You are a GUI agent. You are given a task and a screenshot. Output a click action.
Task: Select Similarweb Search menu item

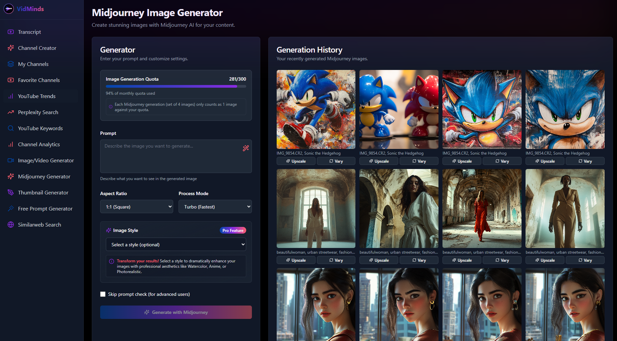pyautogui.click(x=42, y=225)
